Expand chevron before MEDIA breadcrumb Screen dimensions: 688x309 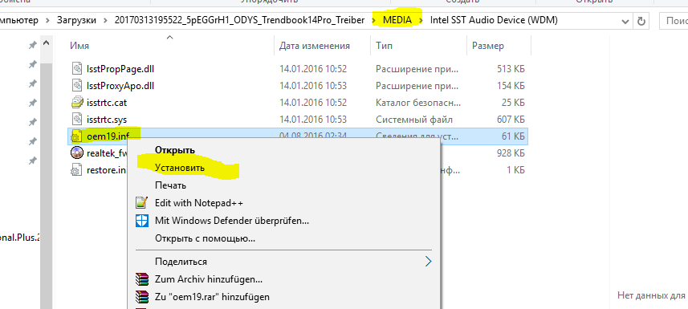point(374,20)
